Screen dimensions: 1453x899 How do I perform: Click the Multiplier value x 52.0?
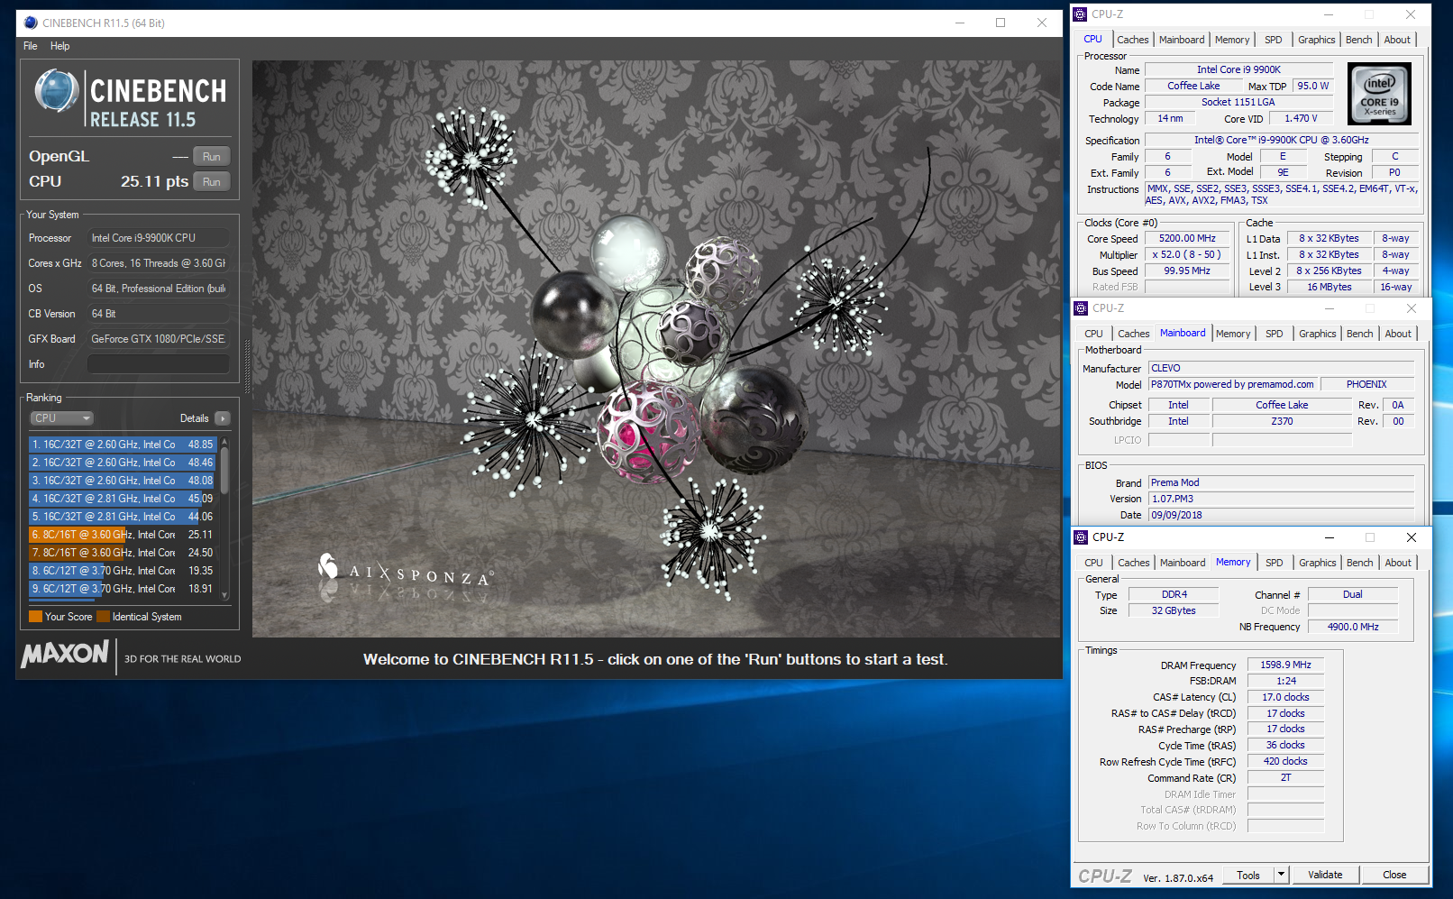[x=1187, y=255]
